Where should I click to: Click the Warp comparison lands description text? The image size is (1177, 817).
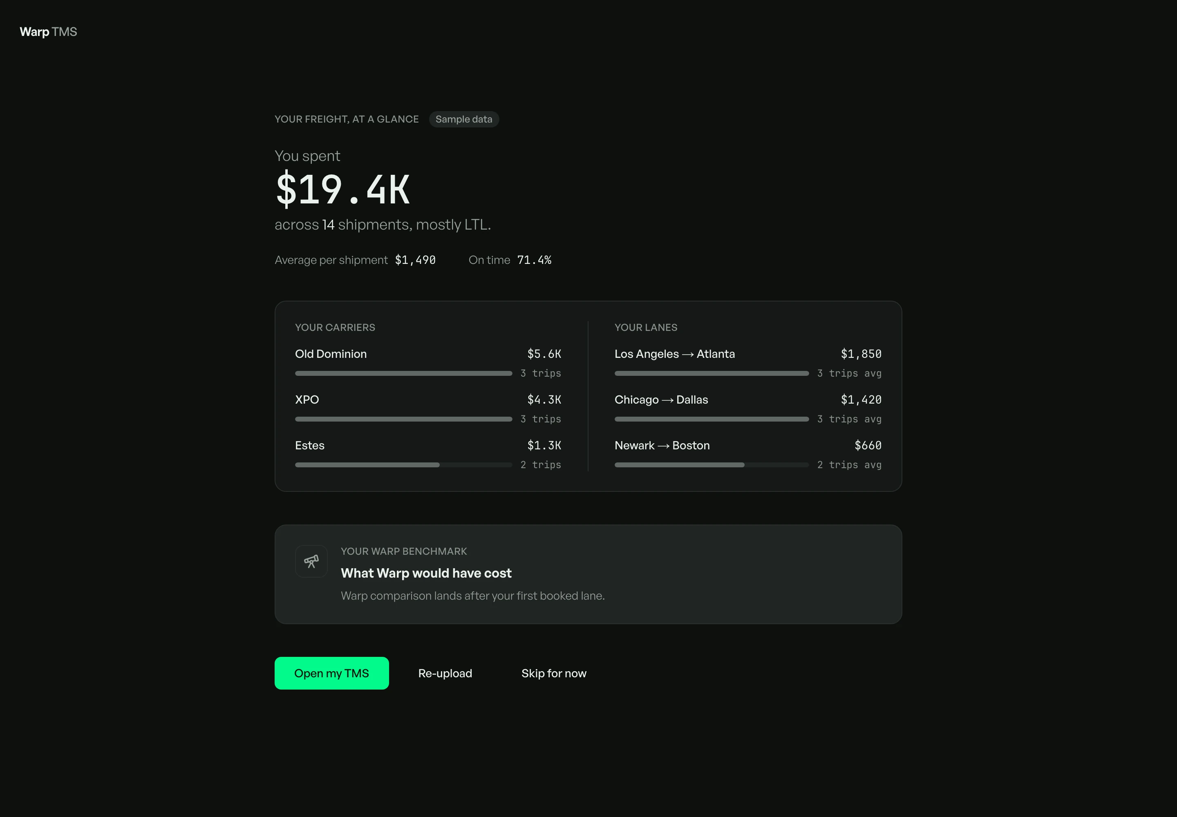coord(473,596)
